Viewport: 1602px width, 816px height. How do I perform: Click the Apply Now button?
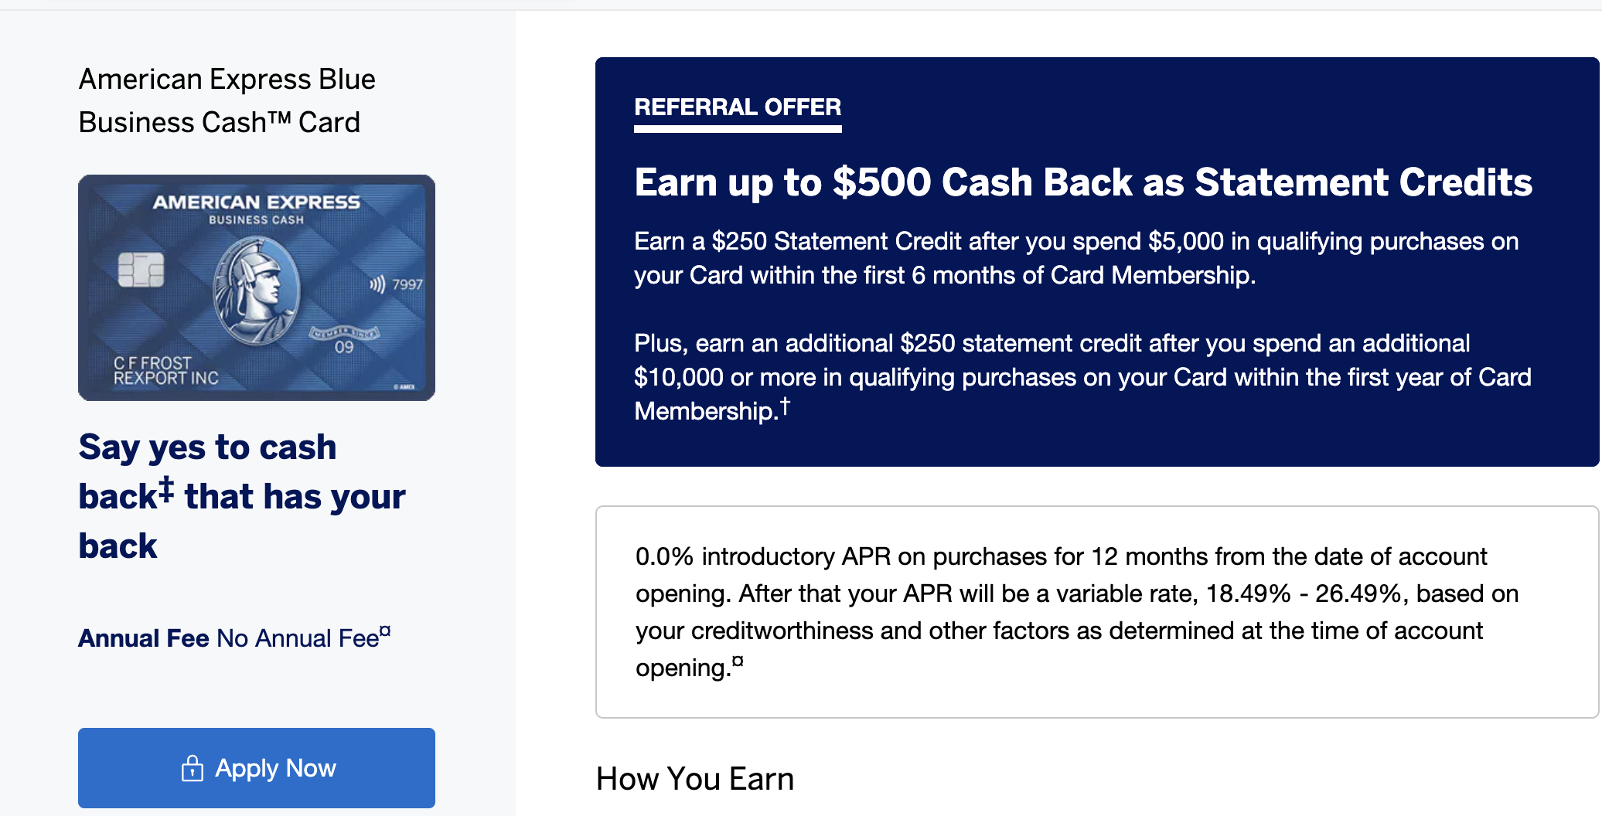pos(257,768)
